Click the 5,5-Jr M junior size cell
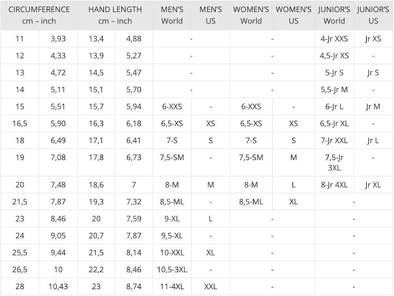Image resolution: width=394 pixels, height=296 pixels. [334, 90]
